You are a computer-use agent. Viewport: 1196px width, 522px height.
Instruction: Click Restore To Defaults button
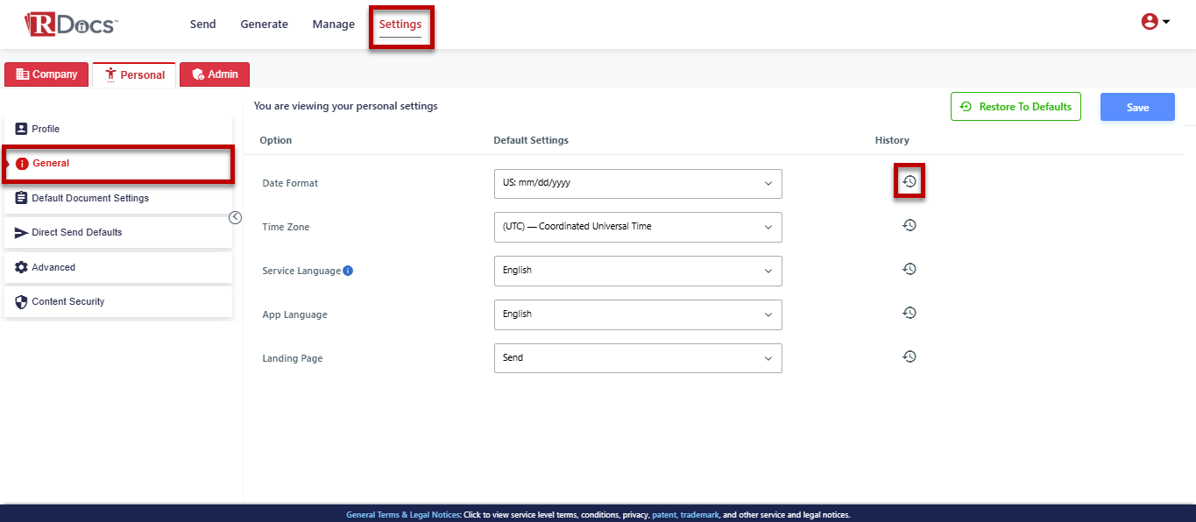tap(1016, 107)
